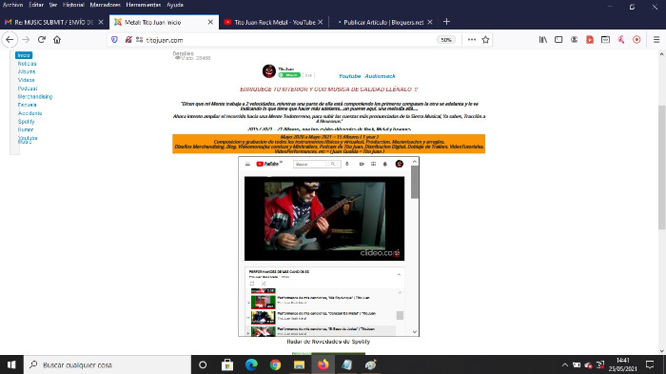Viewport: 666px width, 374px height.
Task: Open the Firefox library icon
Action: pos(543,40)
